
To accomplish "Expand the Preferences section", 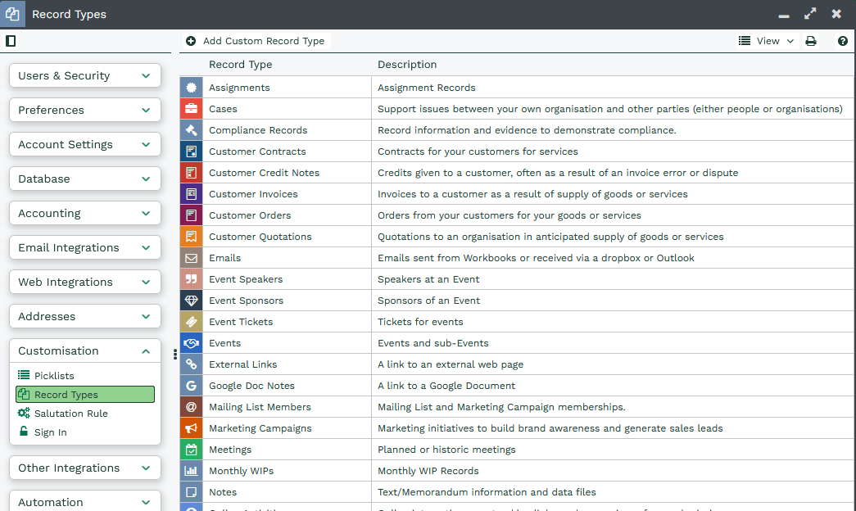I will pos(85,110).
